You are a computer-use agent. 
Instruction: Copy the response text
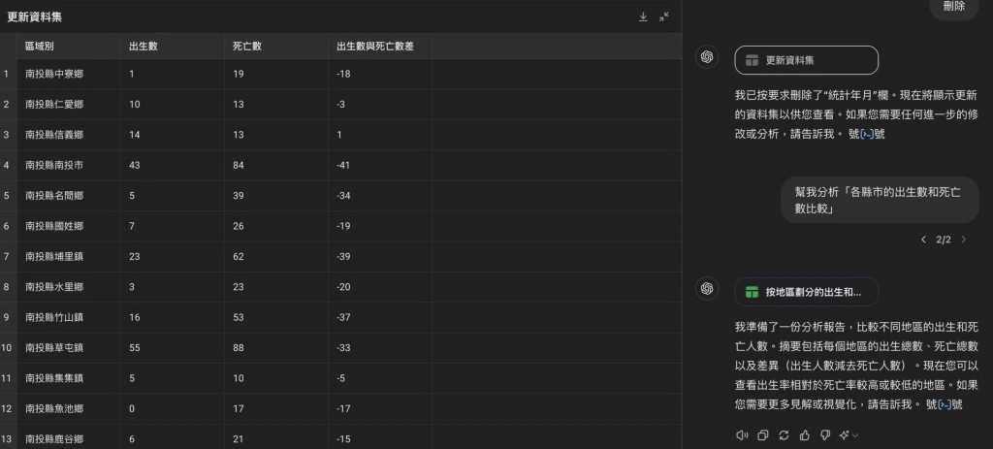[x=763, y=435]
